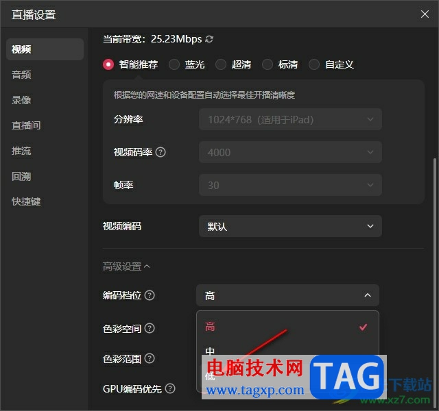439x411 pixels.
Task: Show help for 色彩范围
Action: pyautogui.click(x=150, y=358)
